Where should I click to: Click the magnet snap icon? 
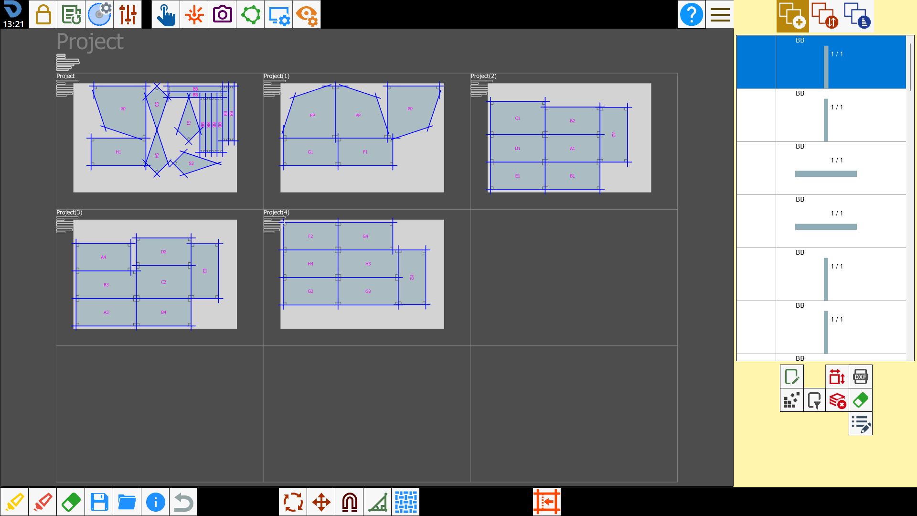click(350, 502)
